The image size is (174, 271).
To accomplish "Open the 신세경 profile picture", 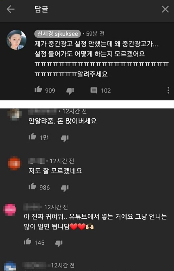I will tap(16, 40).
